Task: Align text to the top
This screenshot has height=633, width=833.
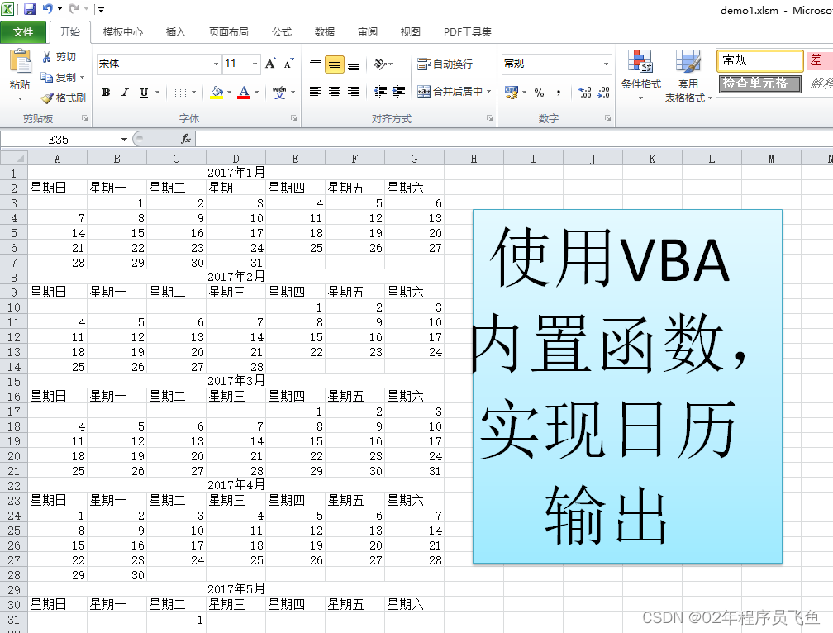Action: click(316, 64)
